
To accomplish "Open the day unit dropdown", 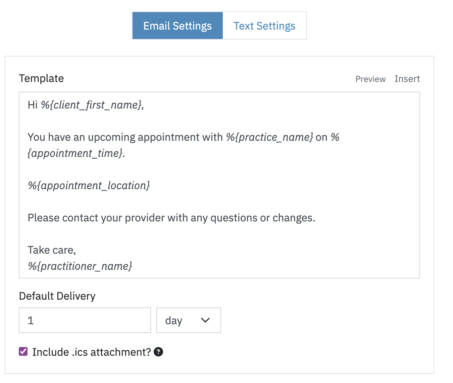I will click(189, 320).
